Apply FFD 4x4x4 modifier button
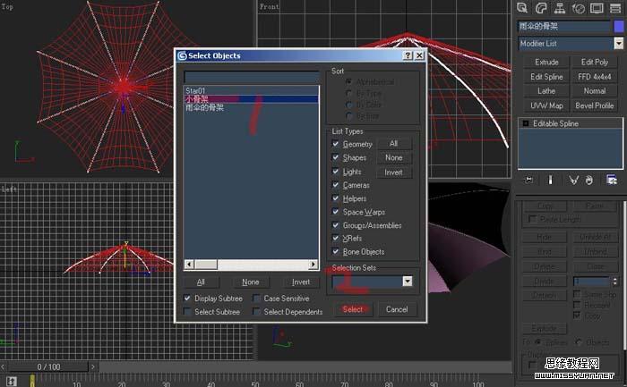This screenshot has width=627, height=387. (595, 77)
